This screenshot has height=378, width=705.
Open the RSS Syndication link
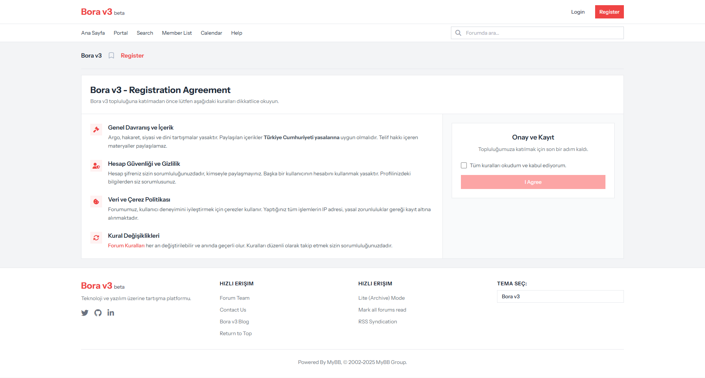coord(378,322)
